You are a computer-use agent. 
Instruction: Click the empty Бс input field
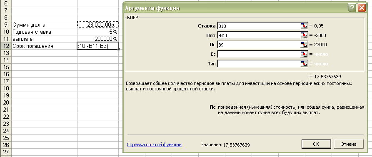(x=259, y=54)
